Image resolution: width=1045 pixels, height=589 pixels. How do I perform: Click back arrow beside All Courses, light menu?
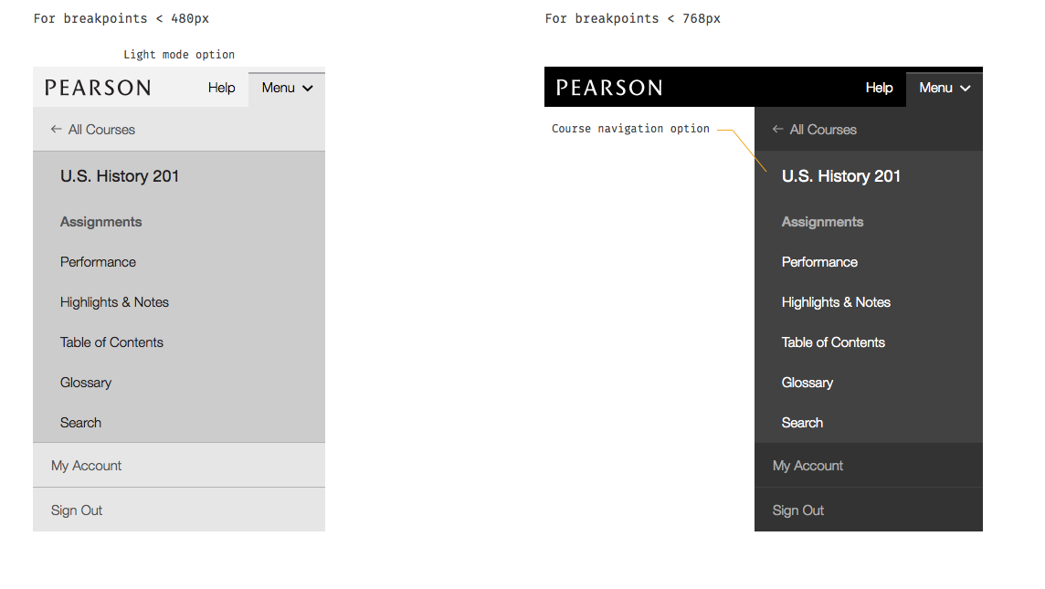(x=57, y=130)
